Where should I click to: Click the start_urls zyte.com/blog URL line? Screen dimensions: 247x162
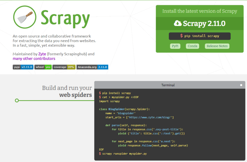140,117
